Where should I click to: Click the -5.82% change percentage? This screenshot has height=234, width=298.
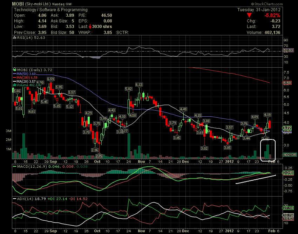point(272,15)
